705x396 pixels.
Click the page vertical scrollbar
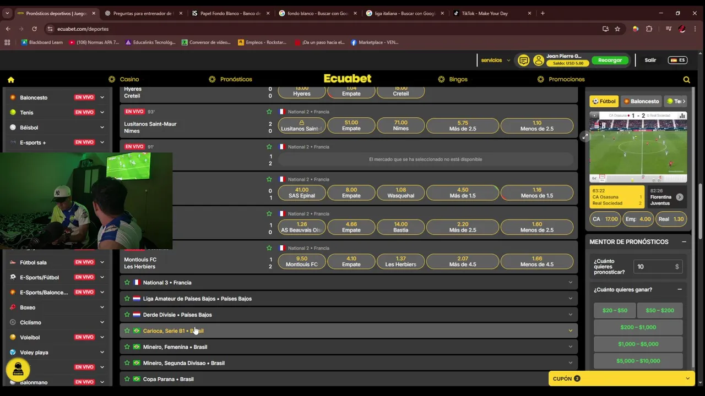pos(701,211)
